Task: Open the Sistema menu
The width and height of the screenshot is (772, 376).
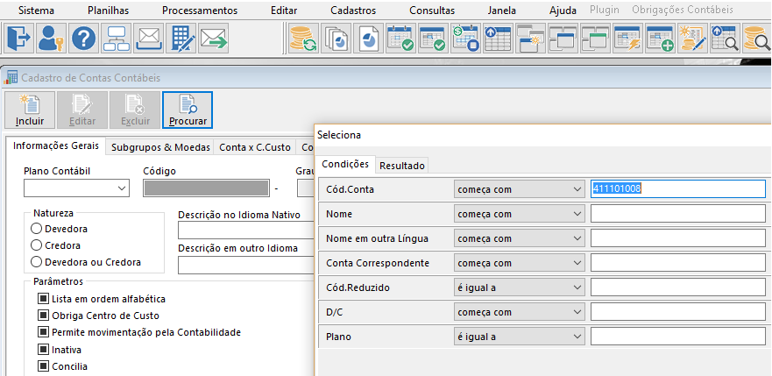Action: point(37,11)
